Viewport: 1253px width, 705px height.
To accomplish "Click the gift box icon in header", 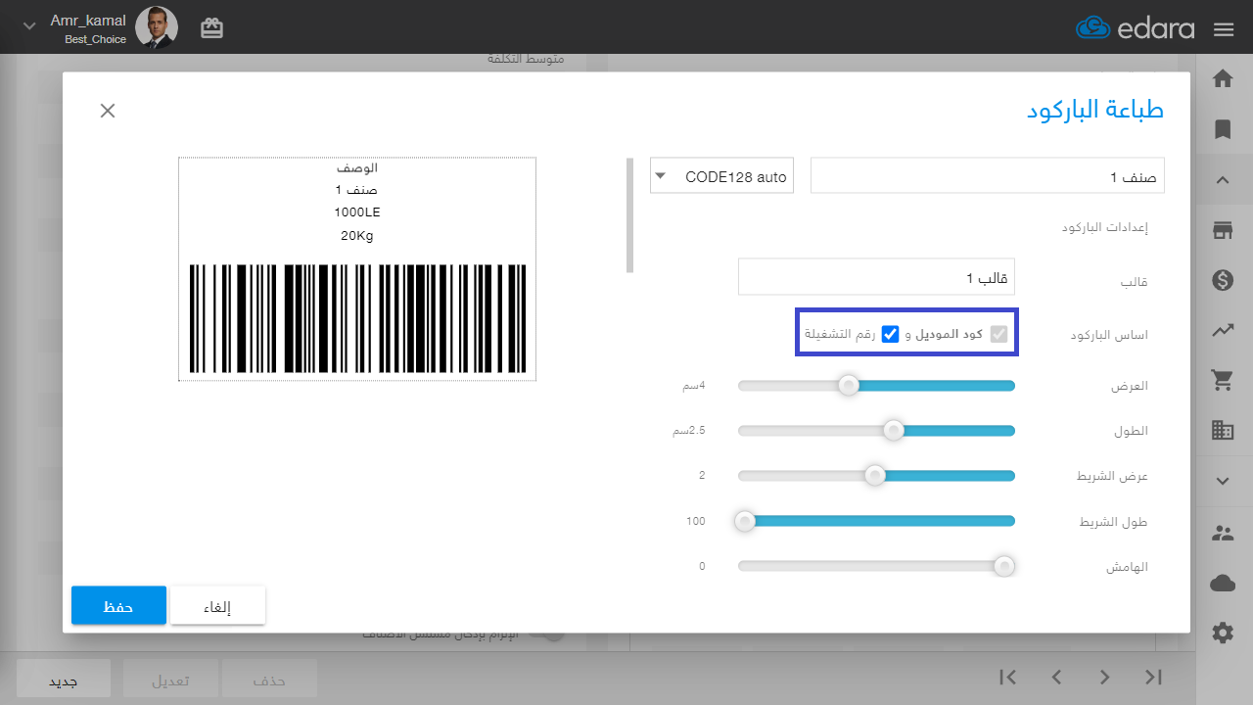I will 211,28.
